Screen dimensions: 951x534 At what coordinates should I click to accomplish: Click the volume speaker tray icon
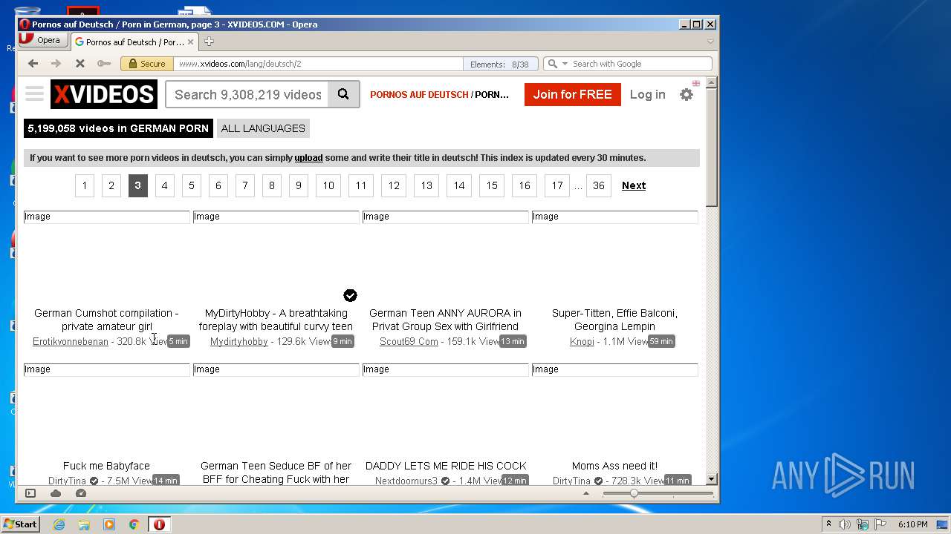click(845, 524)
